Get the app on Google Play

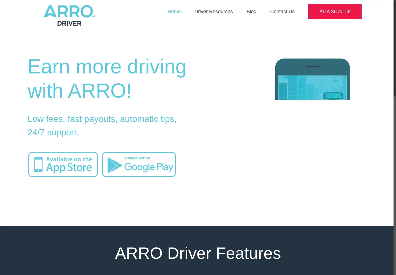pyautogui.click(x=139, y=164)
